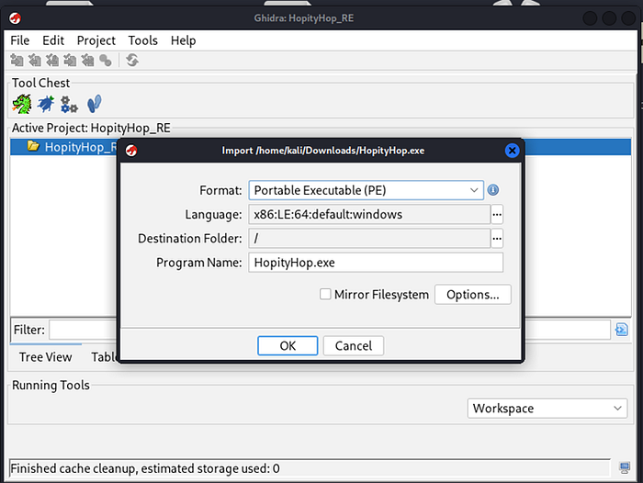Show format info via blue info icon
This screenshot has height=483, width=643.
pos(493,190)
